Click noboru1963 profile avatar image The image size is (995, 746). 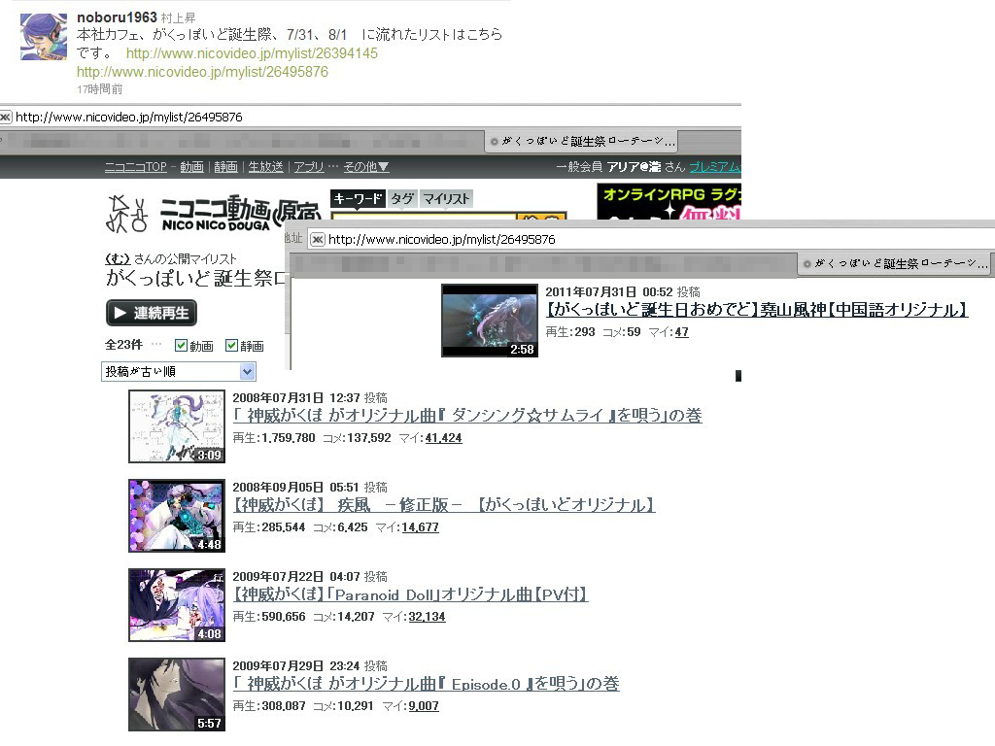coord(43,37)
